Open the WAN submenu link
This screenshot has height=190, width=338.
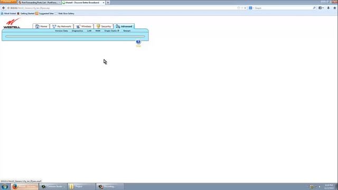tap(98, 31)
